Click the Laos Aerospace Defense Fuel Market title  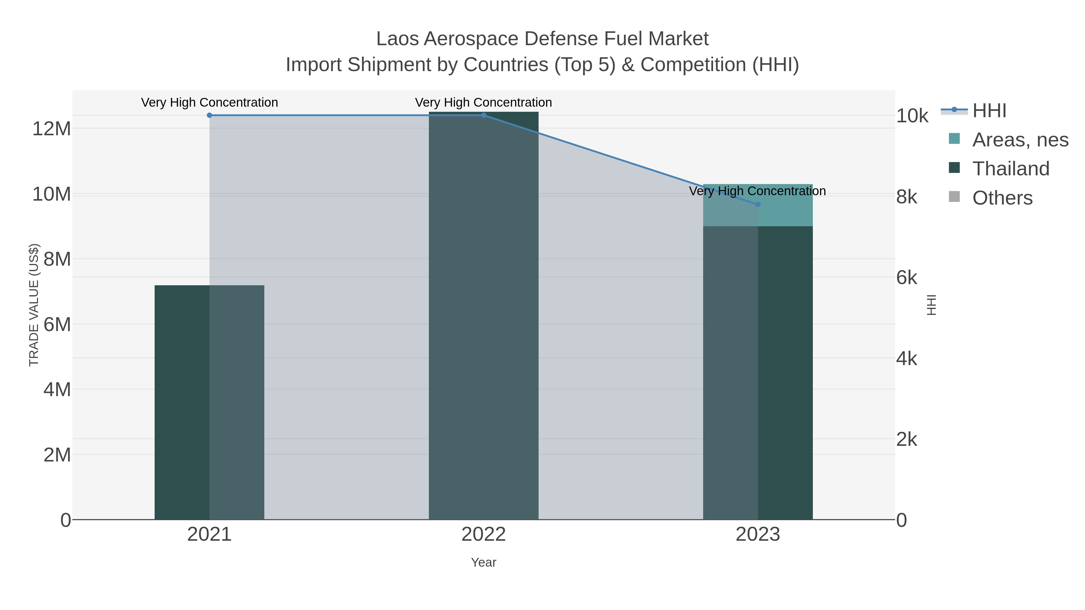pyautogui.click(x=542, y=39)
